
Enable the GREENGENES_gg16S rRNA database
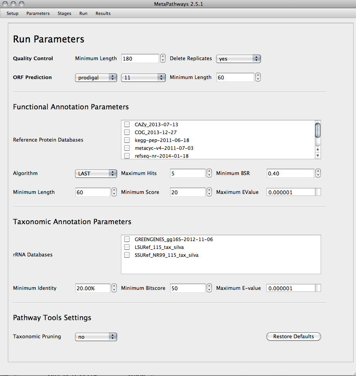point(127,239)
